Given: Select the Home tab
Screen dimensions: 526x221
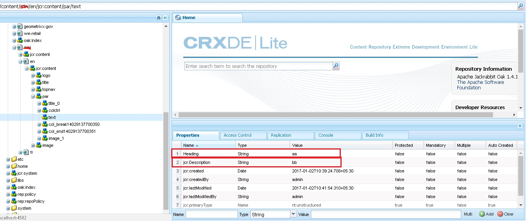Looking at the screenshot, I should (208, 17).
